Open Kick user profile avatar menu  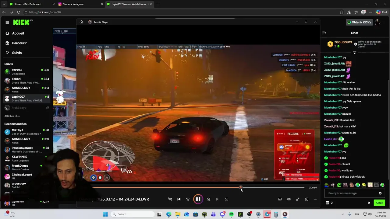pos(377,22)
